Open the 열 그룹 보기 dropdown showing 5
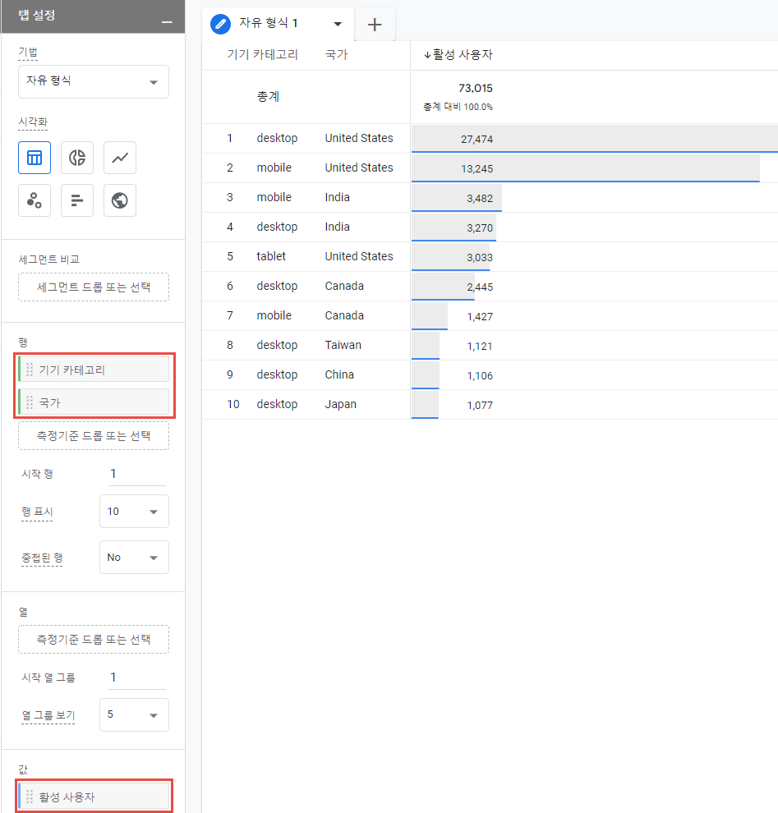 (x=134, y=714)
